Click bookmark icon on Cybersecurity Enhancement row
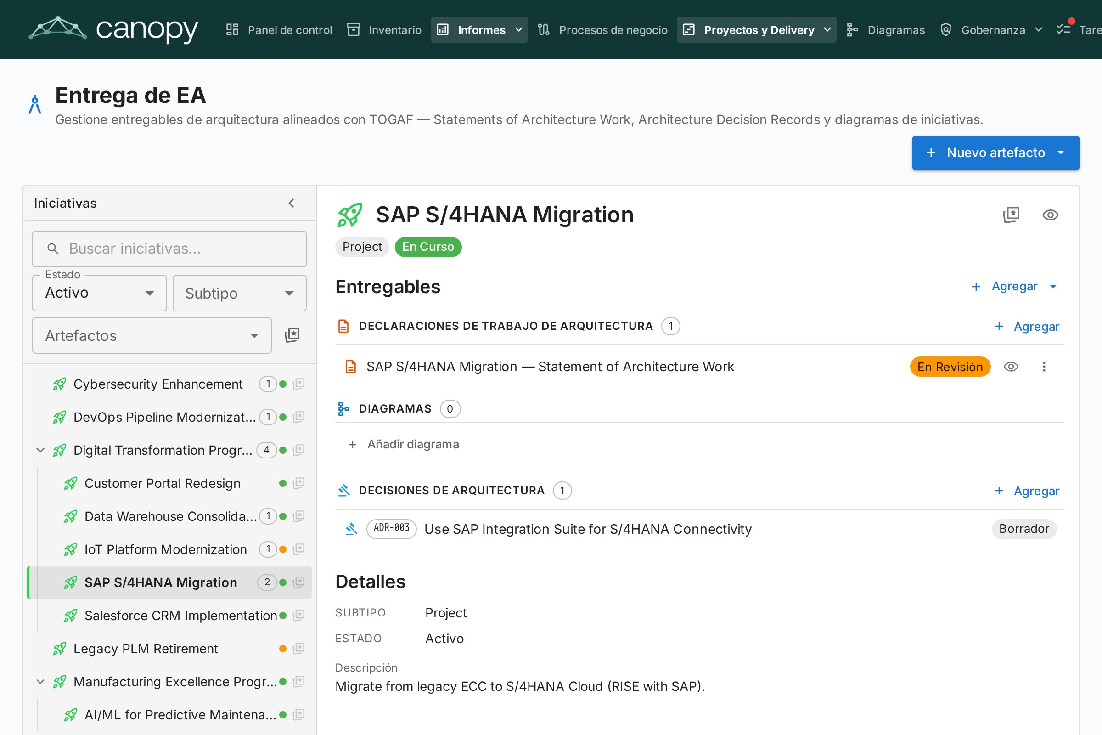The width and height of the screenshot is (1102, 735). click(x=298, y=384)
